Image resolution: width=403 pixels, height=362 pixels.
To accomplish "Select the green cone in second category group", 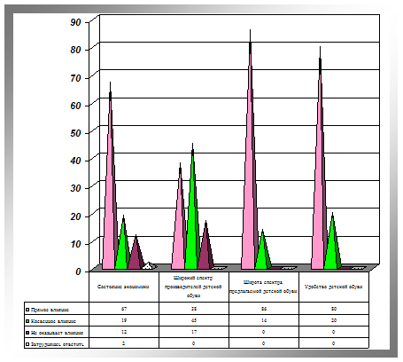I will (192, 210).
